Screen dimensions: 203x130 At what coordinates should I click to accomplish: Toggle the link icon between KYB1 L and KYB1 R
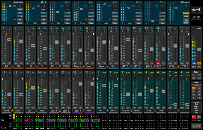click(155, 66)
